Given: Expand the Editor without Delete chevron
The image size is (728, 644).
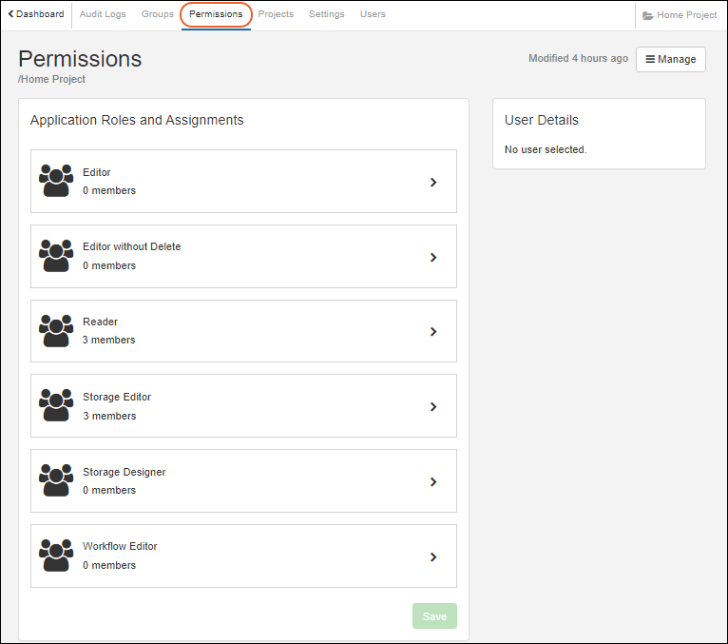Looking at the screenshot, I should (433, 257).
